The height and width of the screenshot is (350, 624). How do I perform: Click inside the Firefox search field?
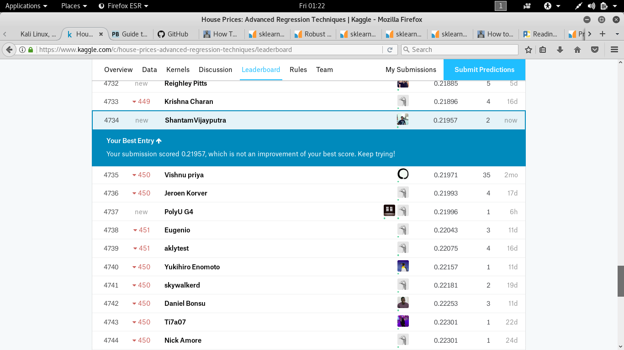click(x=460, y=50)
